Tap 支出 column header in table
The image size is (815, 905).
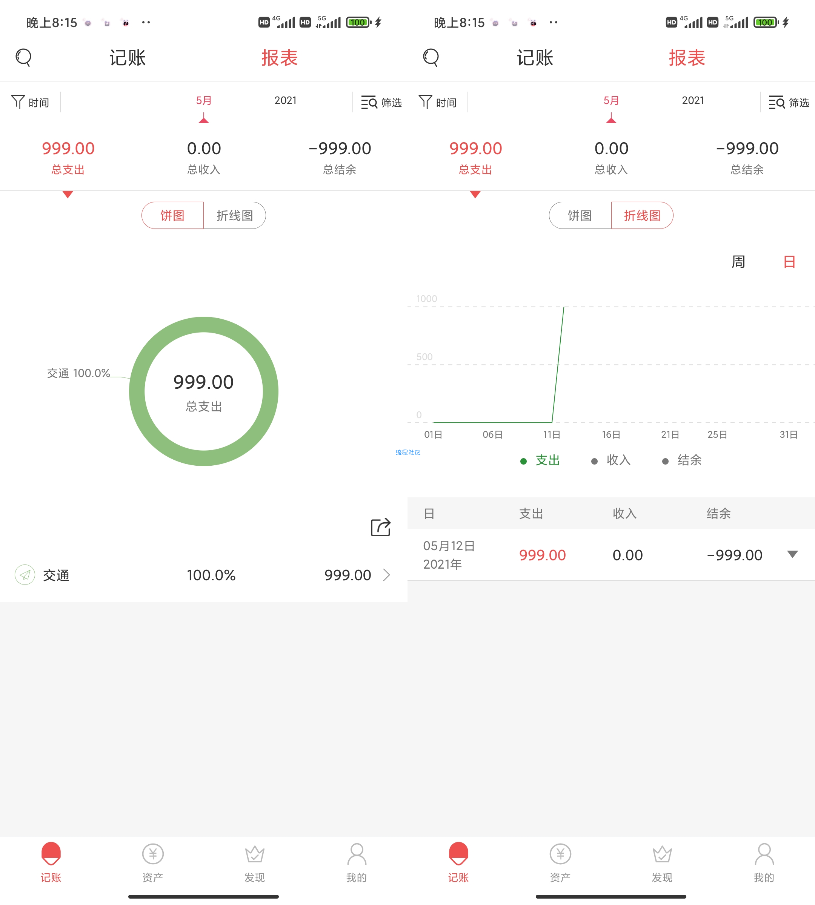pyautogui.click(x=531, y=513)
